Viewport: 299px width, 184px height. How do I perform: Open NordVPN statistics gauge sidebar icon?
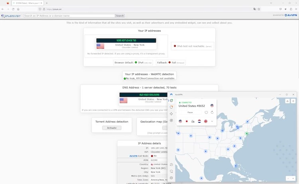(x=171, y=120)
